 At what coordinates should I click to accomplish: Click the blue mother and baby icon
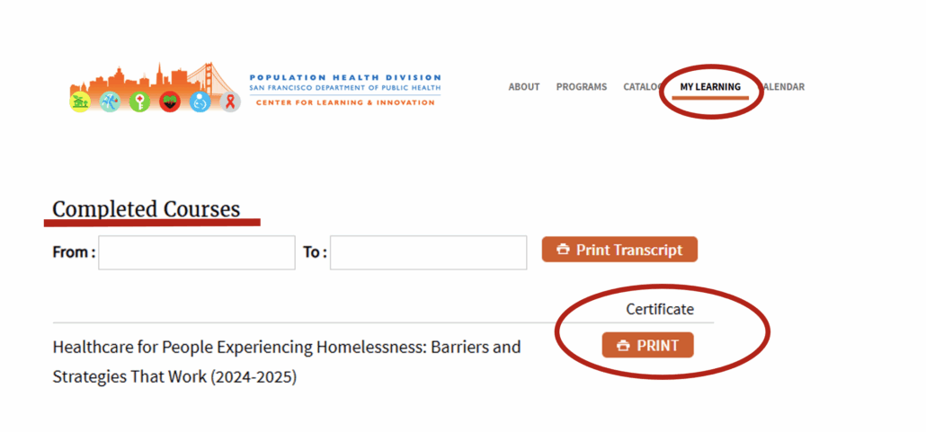point(200,102)
